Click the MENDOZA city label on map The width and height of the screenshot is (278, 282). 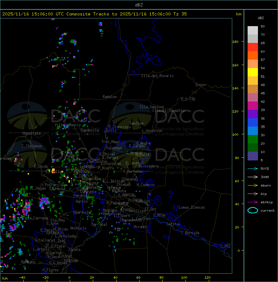coord(82,171)
